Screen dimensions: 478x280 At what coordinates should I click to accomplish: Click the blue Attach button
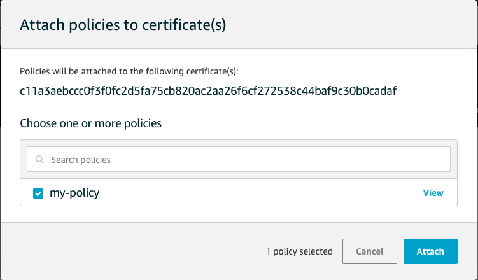430,251
